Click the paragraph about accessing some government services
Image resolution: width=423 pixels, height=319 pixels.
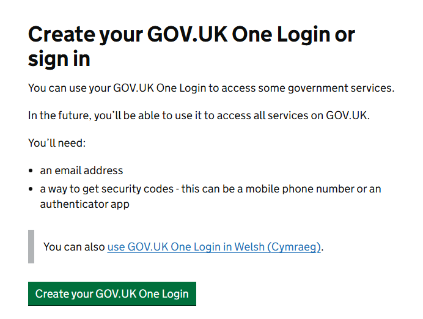click(x=211, y=88)
